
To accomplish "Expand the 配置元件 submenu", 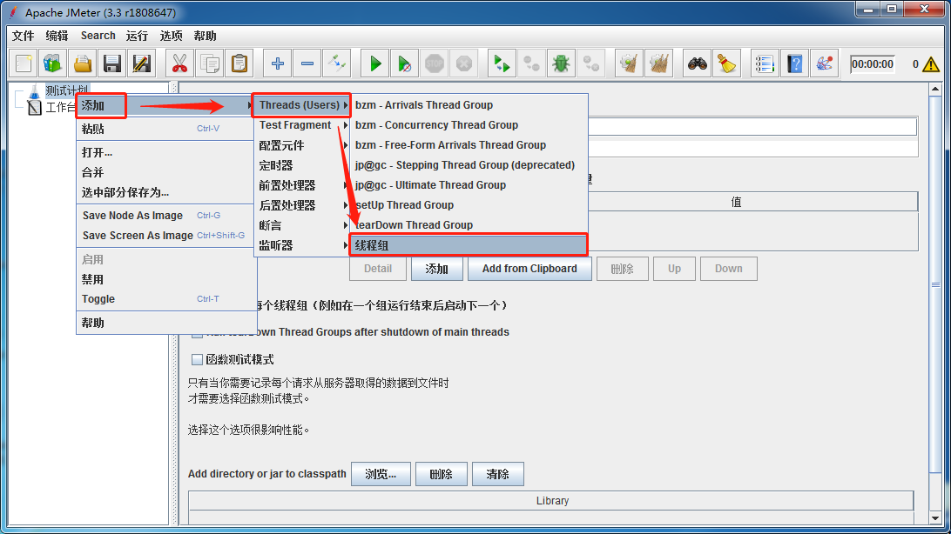I will click(301, 145).
